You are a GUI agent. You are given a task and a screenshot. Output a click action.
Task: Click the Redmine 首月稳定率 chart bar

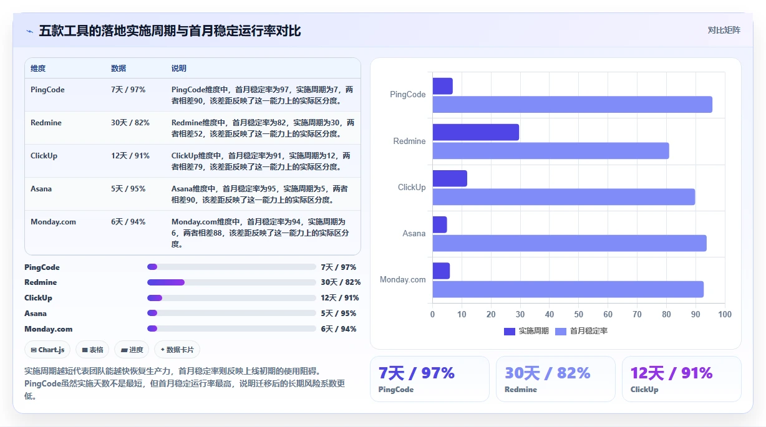551,151
